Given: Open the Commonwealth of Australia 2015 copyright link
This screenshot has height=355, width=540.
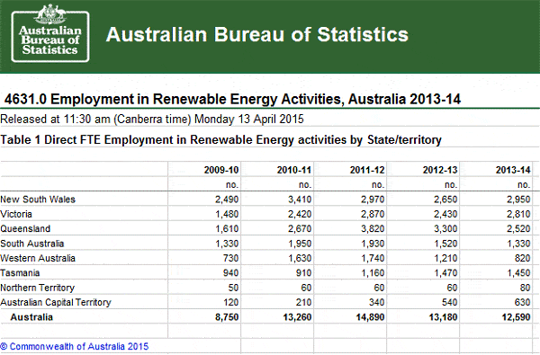Looking at the screenshot, I should pyautogui.click(x=75, y=346).
